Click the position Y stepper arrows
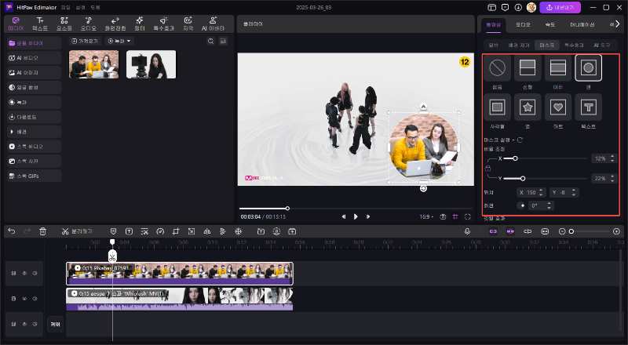The image size is (628, 345). coord(574,193)
